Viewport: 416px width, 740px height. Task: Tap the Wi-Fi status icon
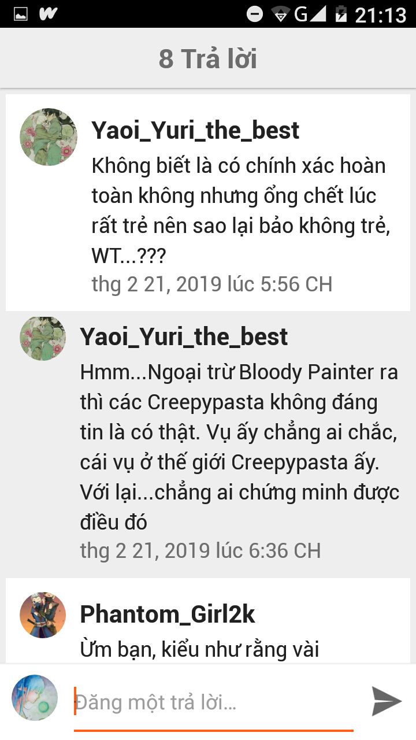point(280,14)
